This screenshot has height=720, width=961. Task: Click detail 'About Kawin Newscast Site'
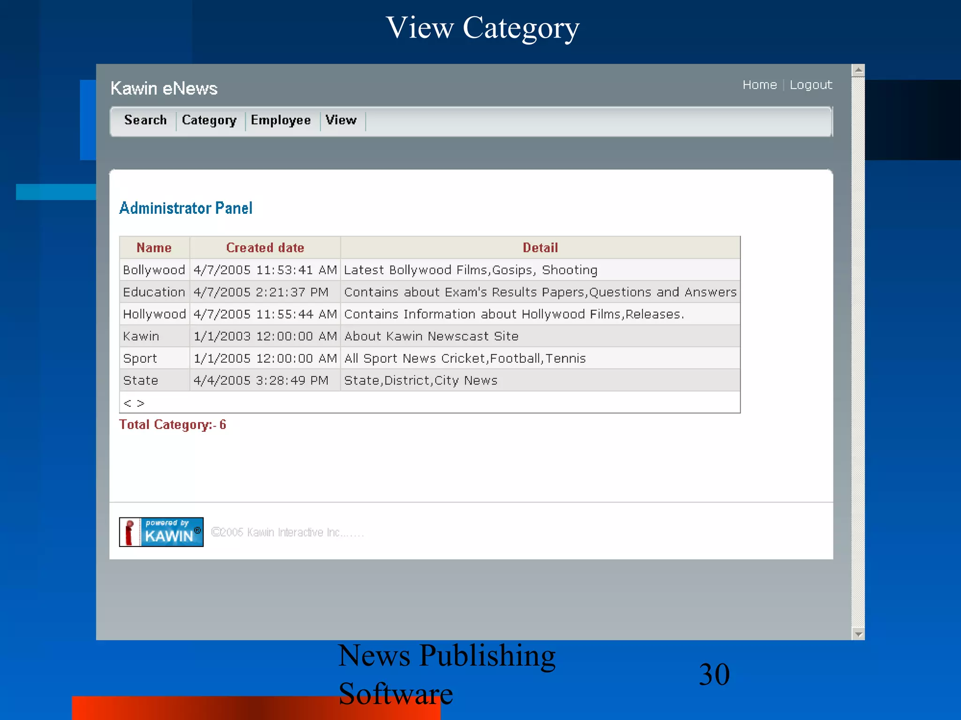pos(431,336)
